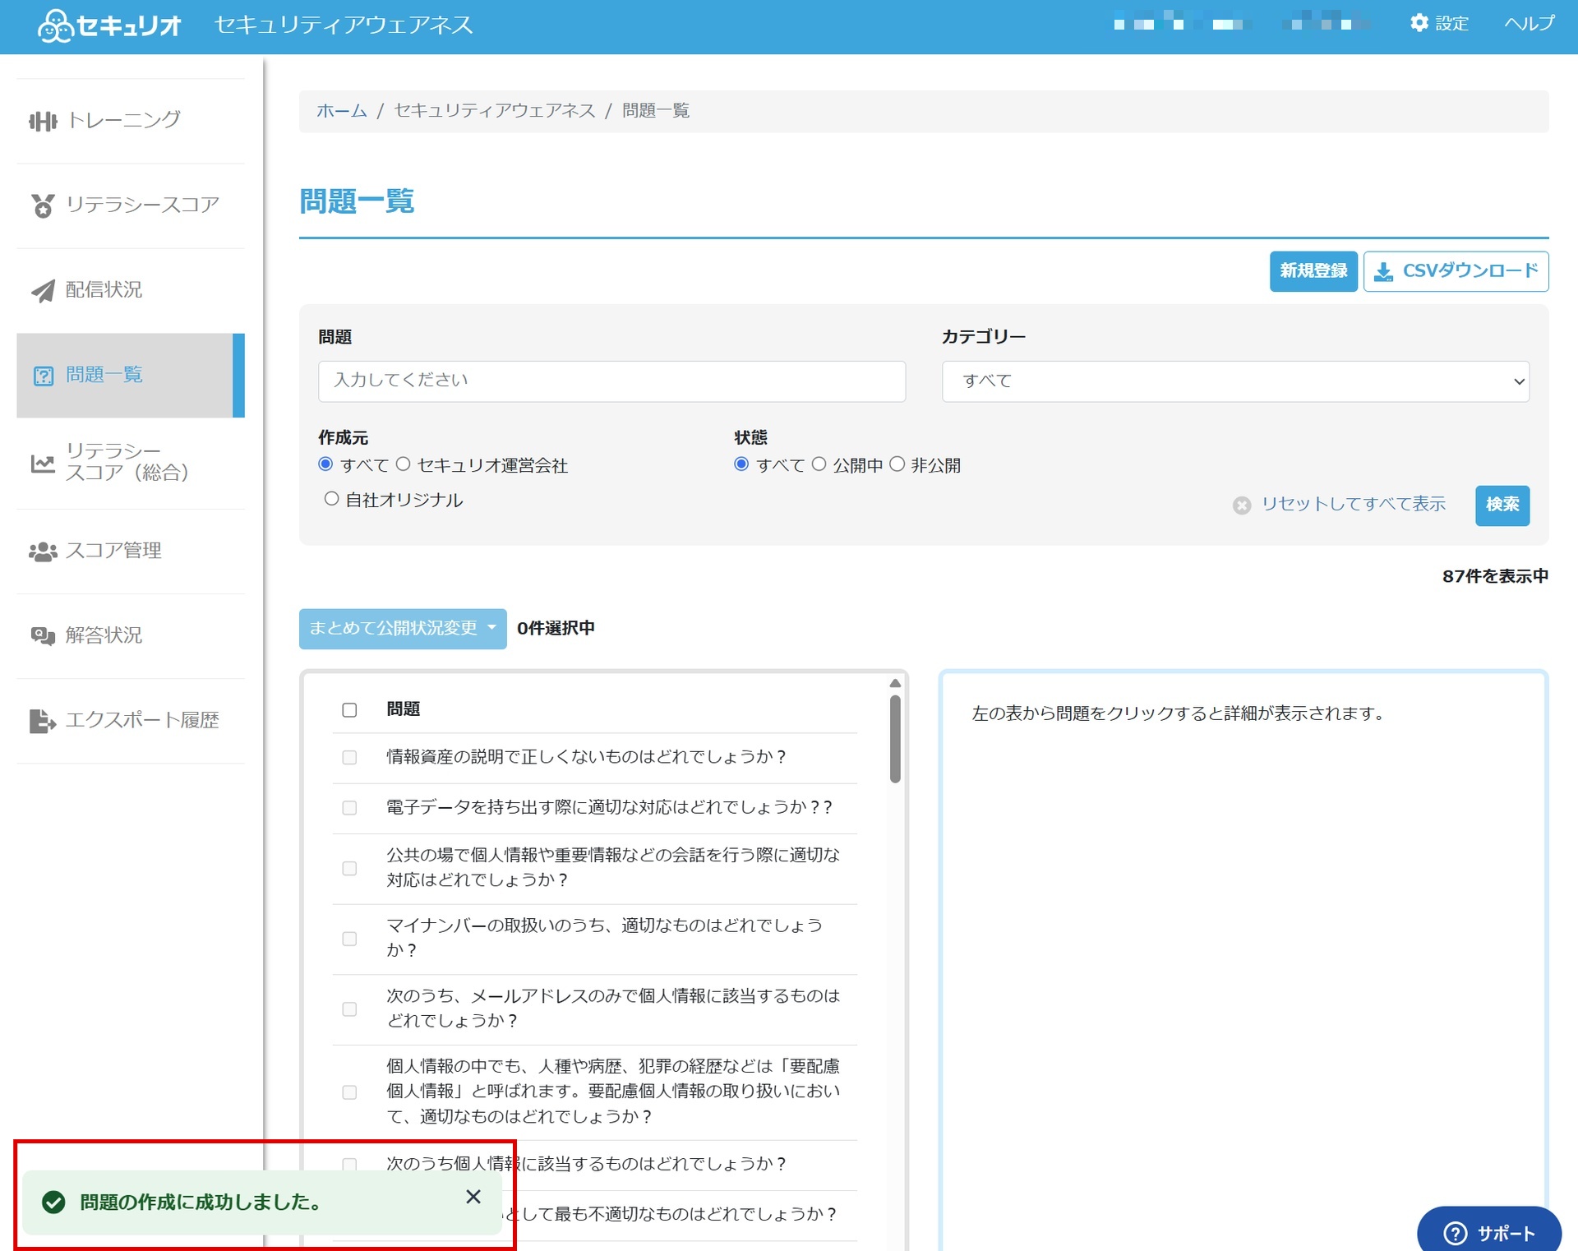The height and width of the screenshot is (1251, 1578).
Task: Select 問題一覧 in the sidebar
Action: (x=131, y=376)
